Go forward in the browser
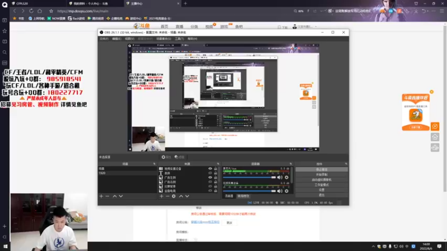Screen dimensions: 447x251 pos(23,11)
